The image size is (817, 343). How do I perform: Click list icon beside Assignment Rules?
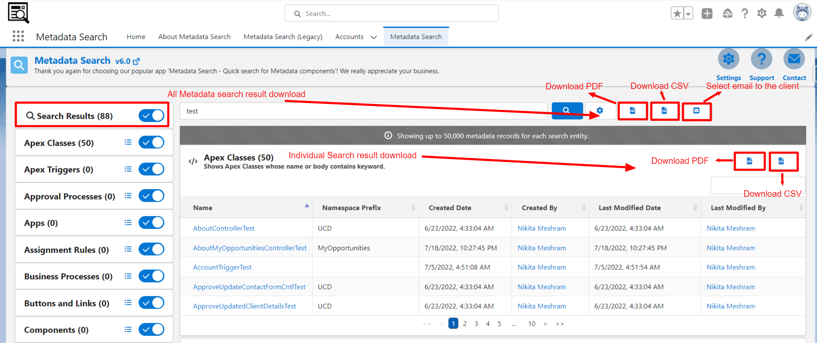(x=128, y=249)
